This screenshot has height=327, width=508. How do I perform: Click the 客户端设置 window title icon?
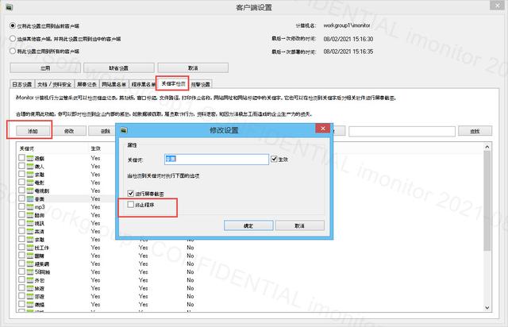click(9, 7)
